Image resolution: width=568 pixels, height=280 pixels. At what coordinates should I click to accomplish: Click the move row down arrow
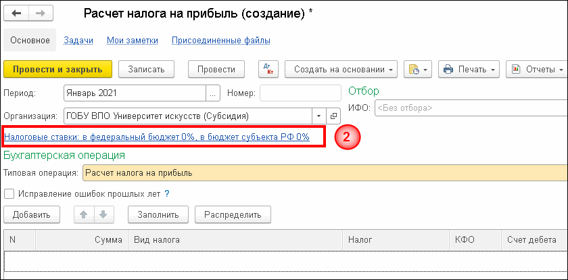(x=103, y=215)
